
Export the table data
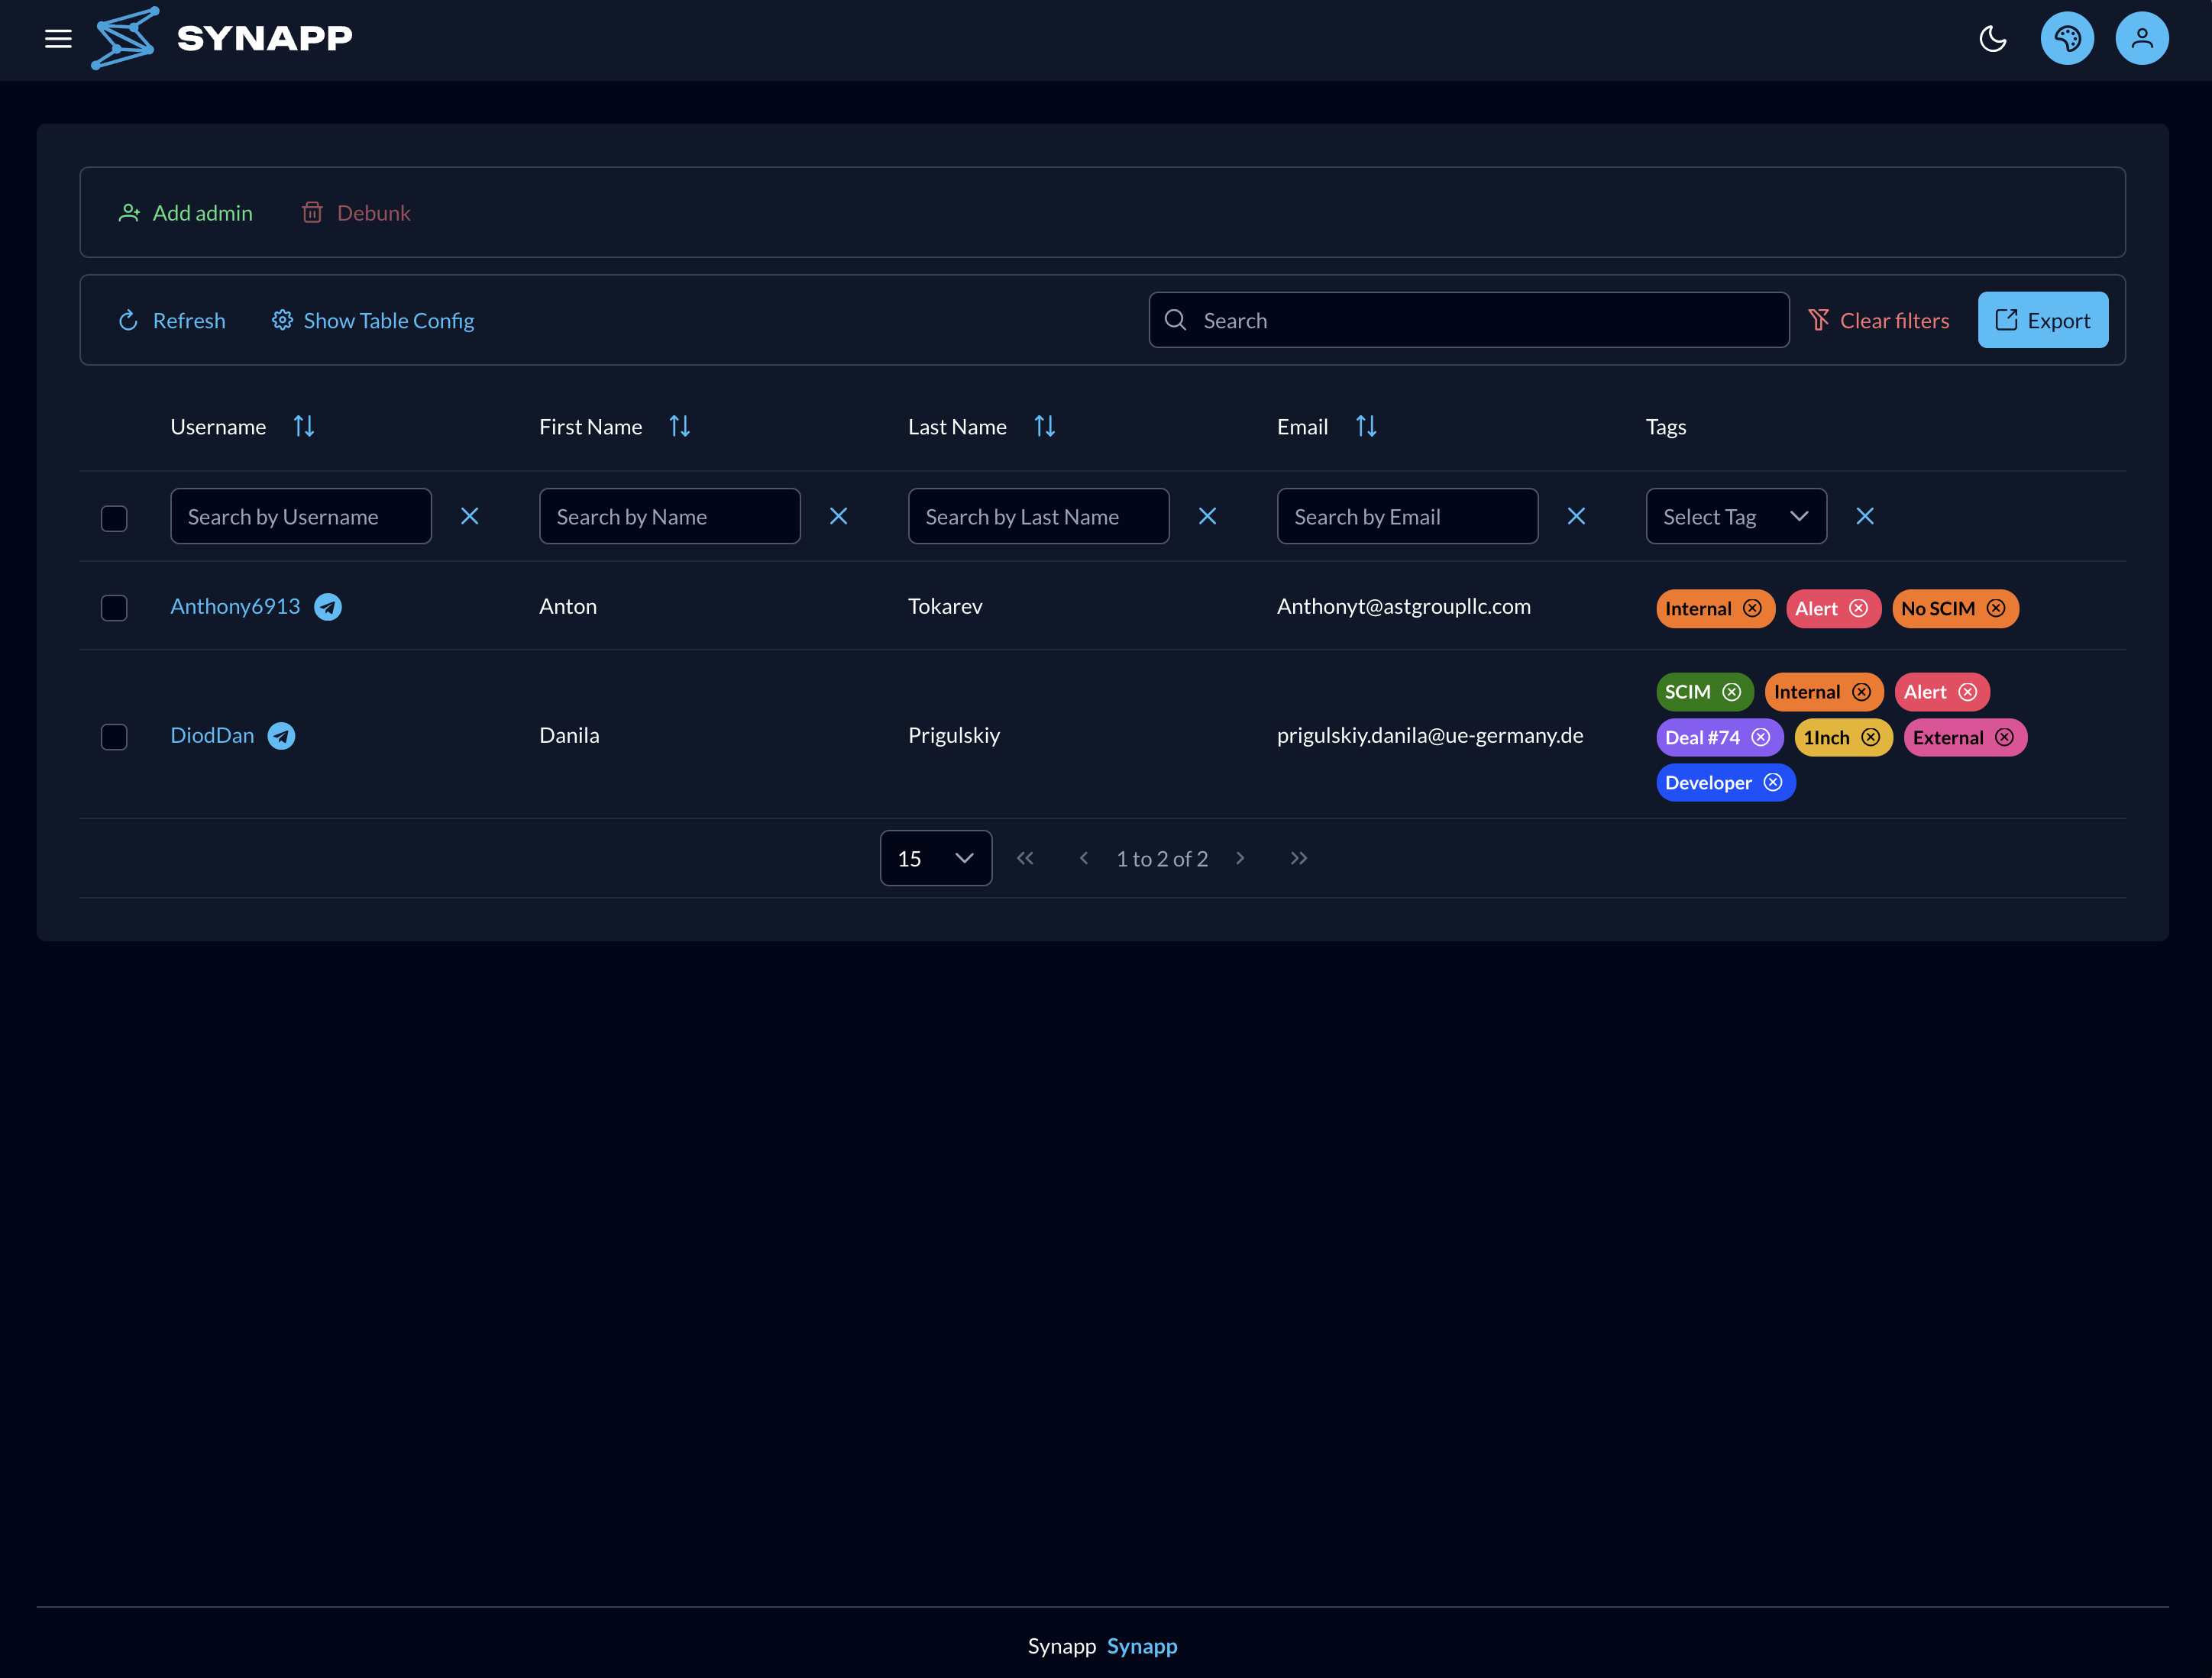[x=2042, y=320]
